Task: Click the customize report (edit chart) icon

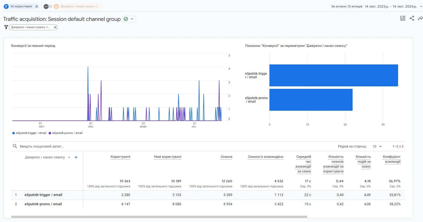Action: click(x=403, y=18)
